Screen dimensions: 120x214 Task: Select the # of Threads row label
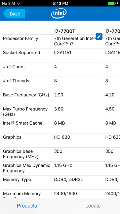[16, 81]
